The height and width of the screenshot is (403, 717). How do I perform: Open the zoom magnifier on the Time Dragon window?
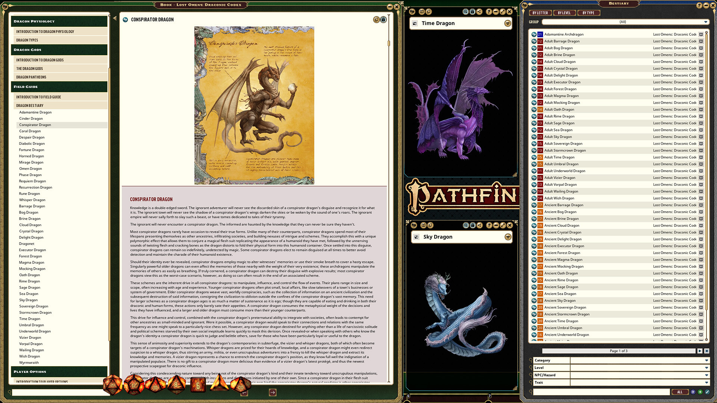coord(466,12)
